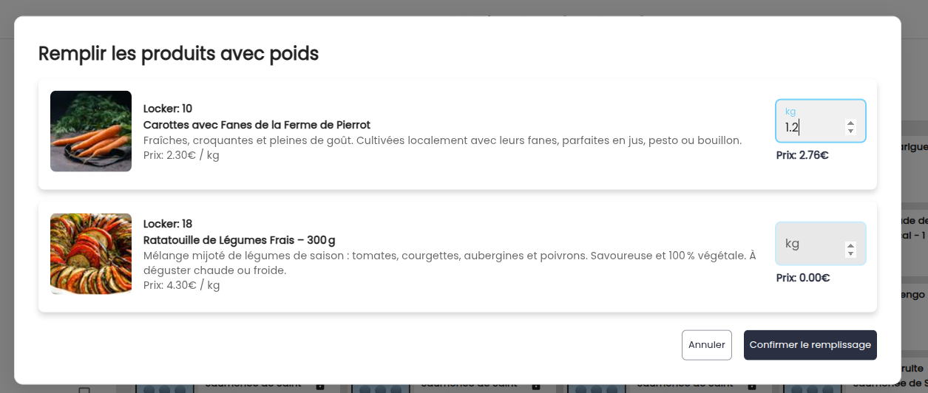Click the ratatouille product photo

coord(91,254)
